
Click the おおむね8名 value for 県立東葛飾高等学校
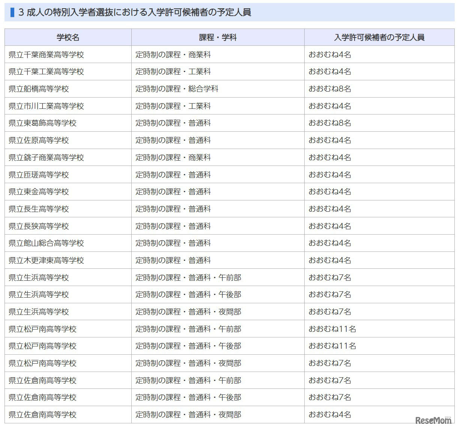329,123
